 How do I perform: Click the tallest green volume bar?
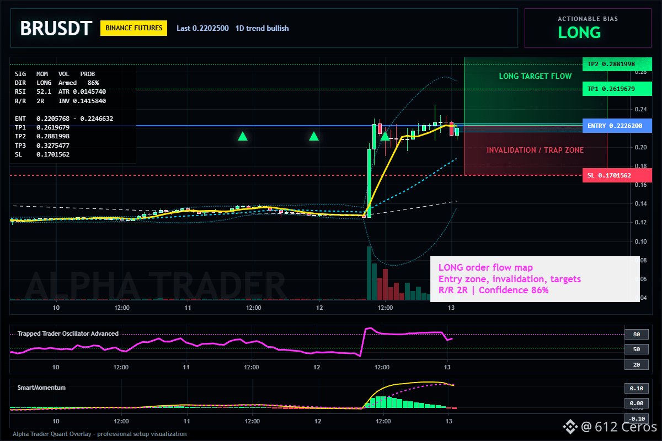(x=369, y=273)
